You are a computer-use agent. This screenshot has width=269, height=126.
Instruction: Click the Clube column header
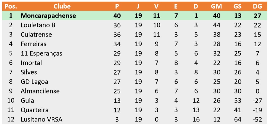point(62,6)
